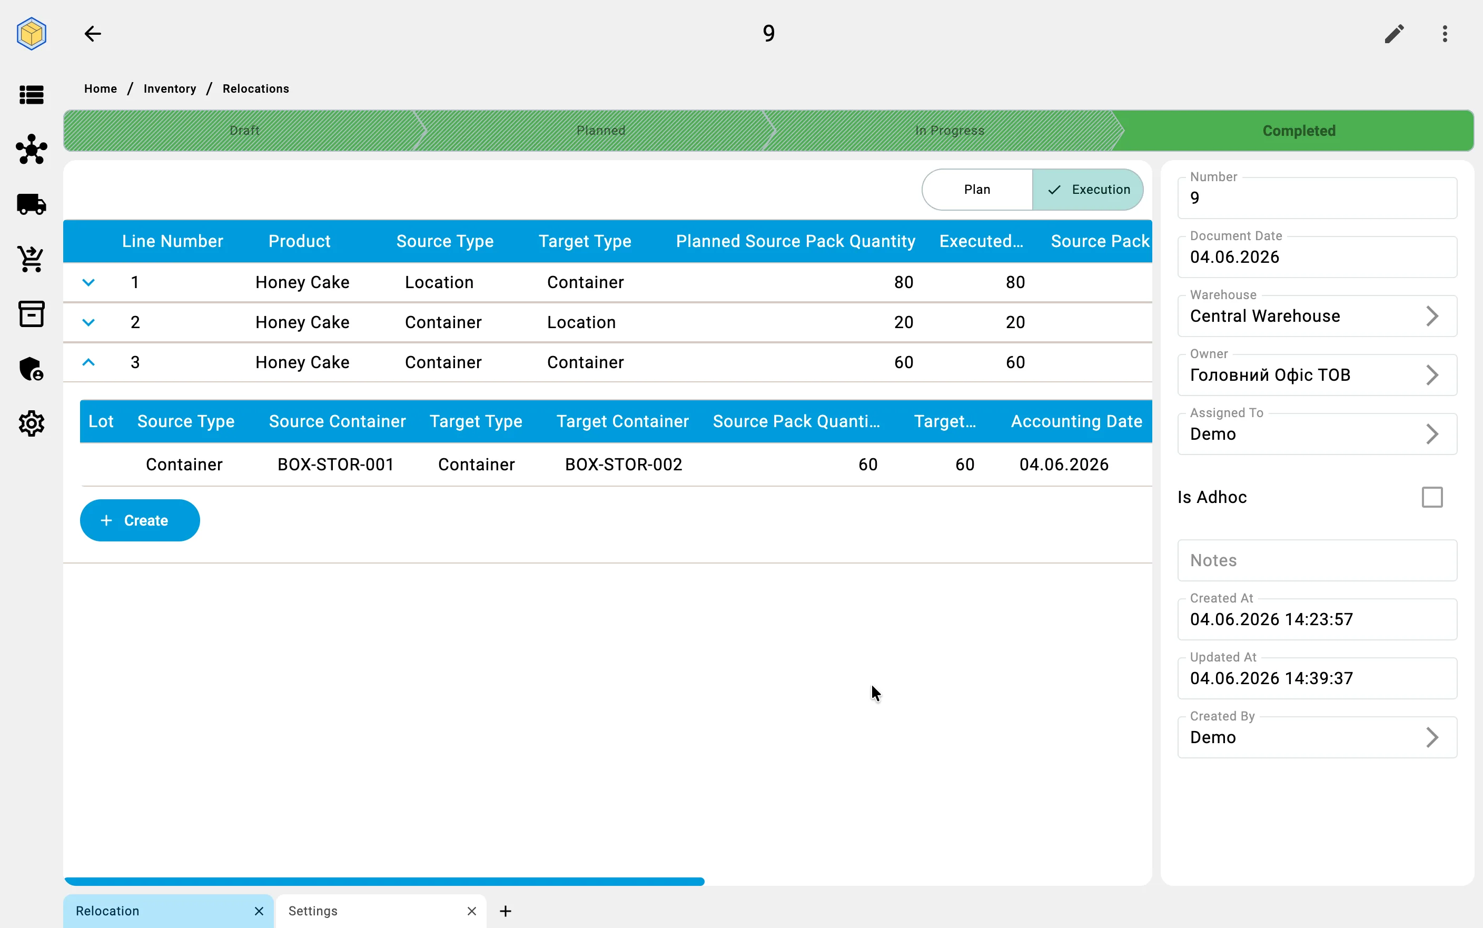The width and height of the screenshot is (1483, 928).
Task: Open the three-dot more options menu
Action: tap(1445, 34)
